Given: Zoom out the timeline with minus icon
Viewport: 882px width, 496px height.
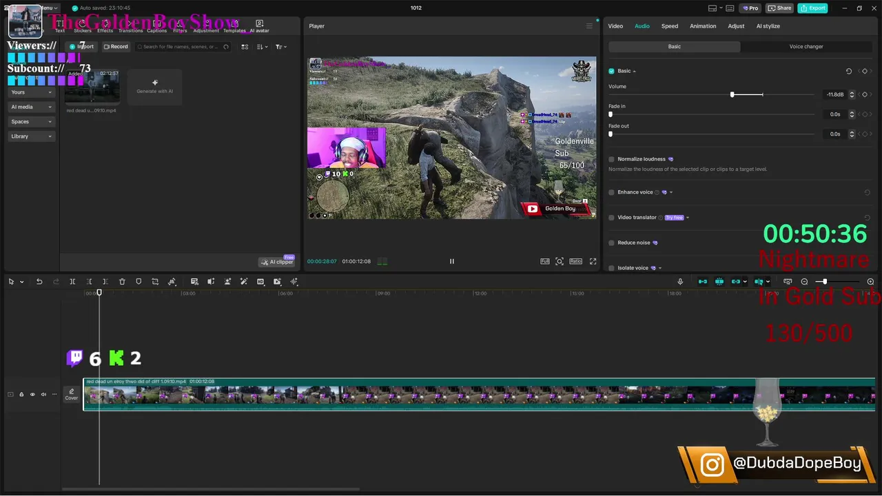Looking at the screenshot, I should click(804, 282).
